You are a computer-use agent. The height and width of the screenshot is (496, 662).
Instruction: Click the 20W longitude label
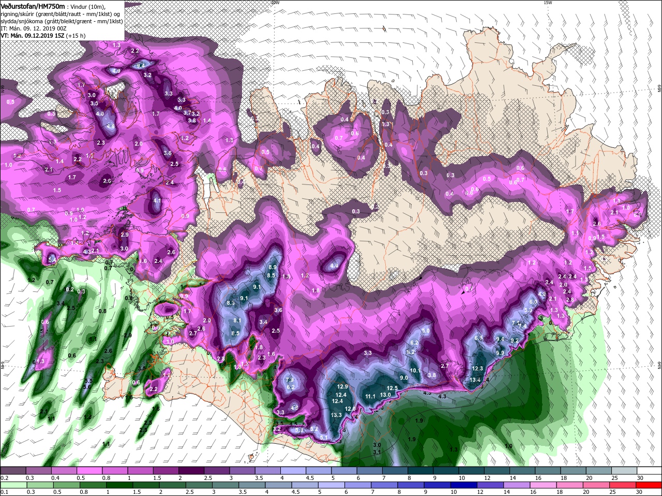coord(276,3)
